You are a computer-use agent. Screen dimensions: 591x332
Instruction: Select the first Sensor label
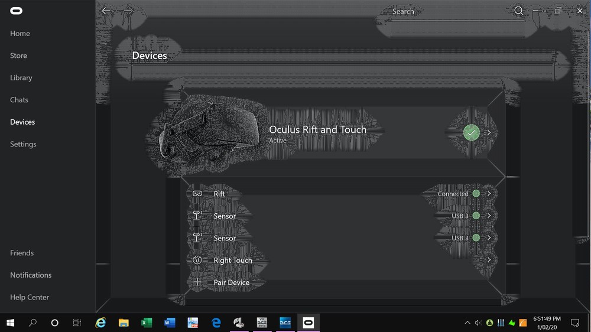tap(225, 216)
